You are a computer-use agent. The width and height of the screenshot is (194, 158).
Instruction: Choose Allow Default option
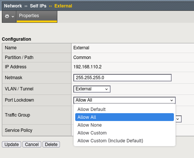tap(124, 109)
